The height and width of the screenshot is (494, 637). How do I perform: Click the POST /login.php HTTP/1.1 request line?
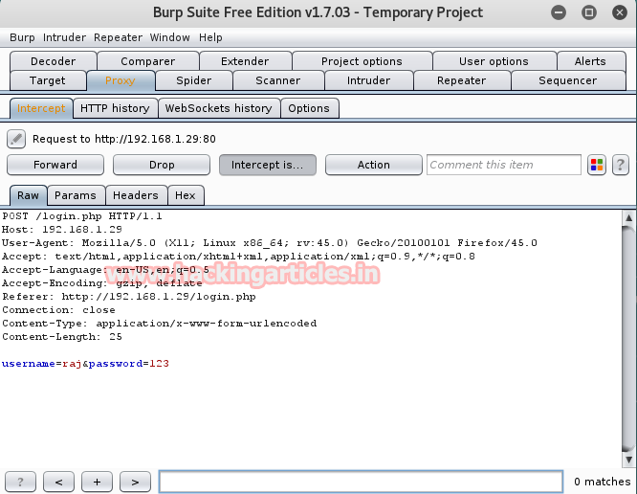[82, 216]
